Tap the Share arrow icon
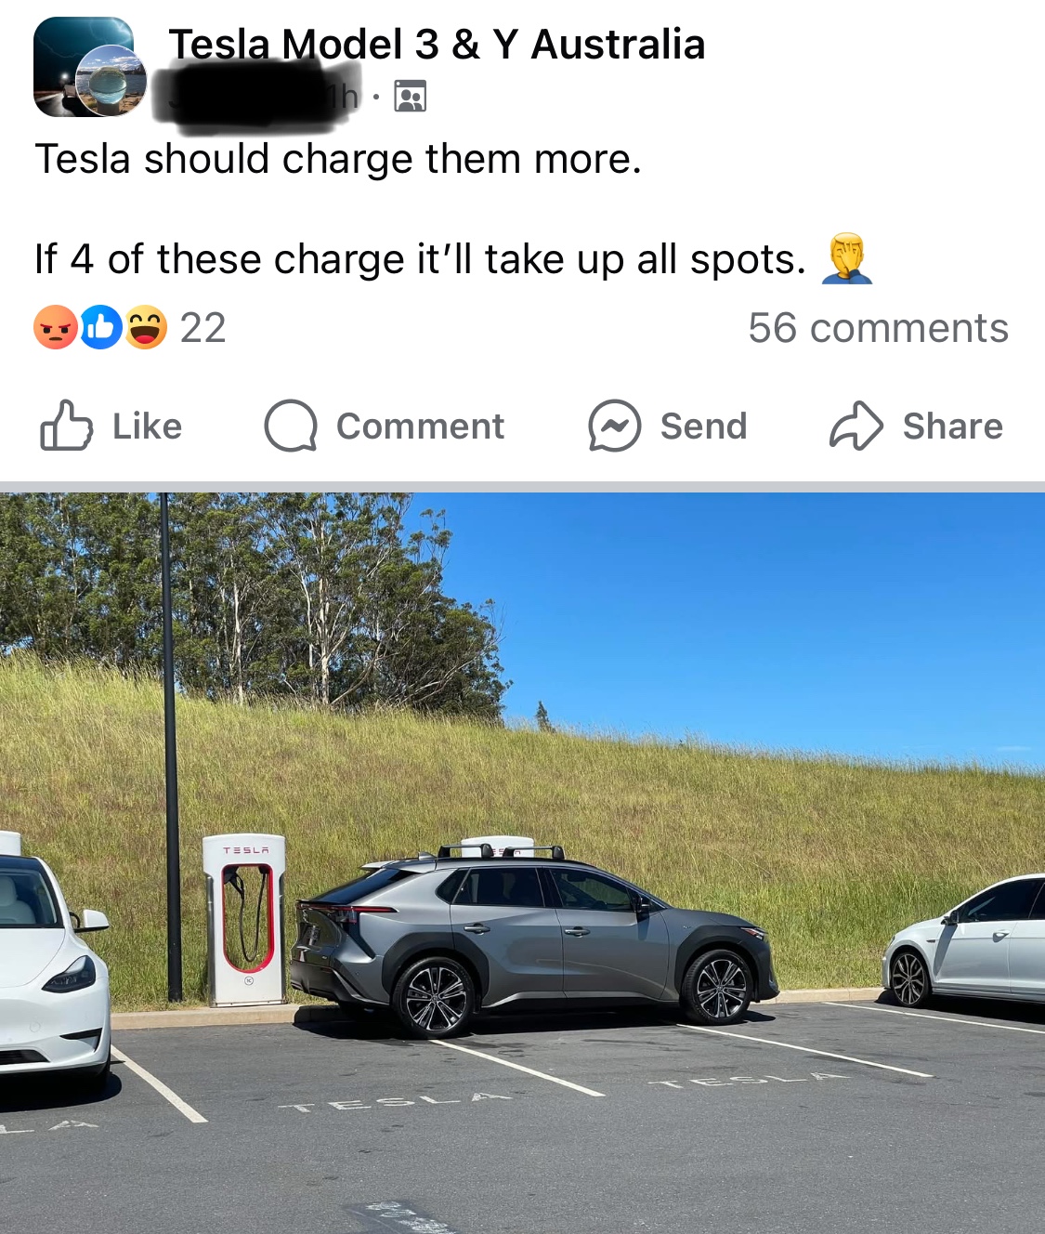The image size is (1045, 1234). click(x=856, y=426)
